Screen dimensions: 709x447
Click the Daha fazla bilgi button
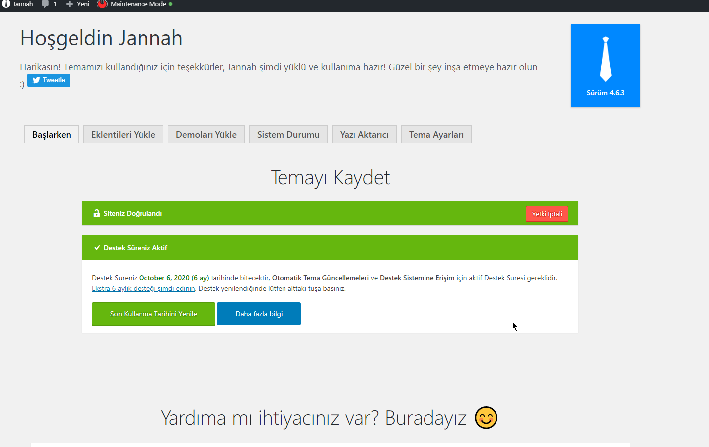click(259, 314)
